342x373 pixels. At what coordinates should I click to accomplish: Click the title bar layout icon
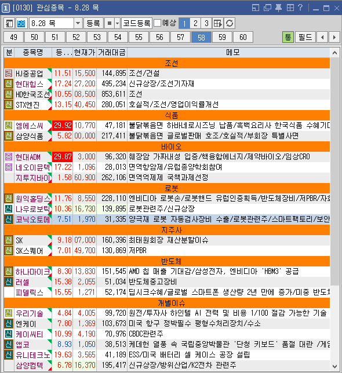click(256, 8)
